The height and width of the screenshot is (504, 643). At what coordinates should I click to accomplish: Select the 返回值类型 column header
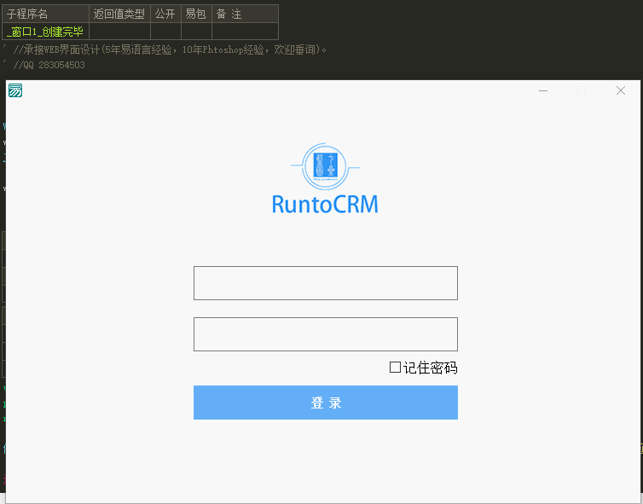[119, 14]
